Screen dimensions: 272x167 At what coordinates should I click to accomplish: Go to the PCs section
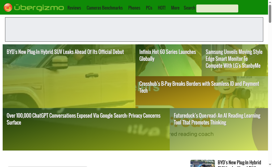149,8
